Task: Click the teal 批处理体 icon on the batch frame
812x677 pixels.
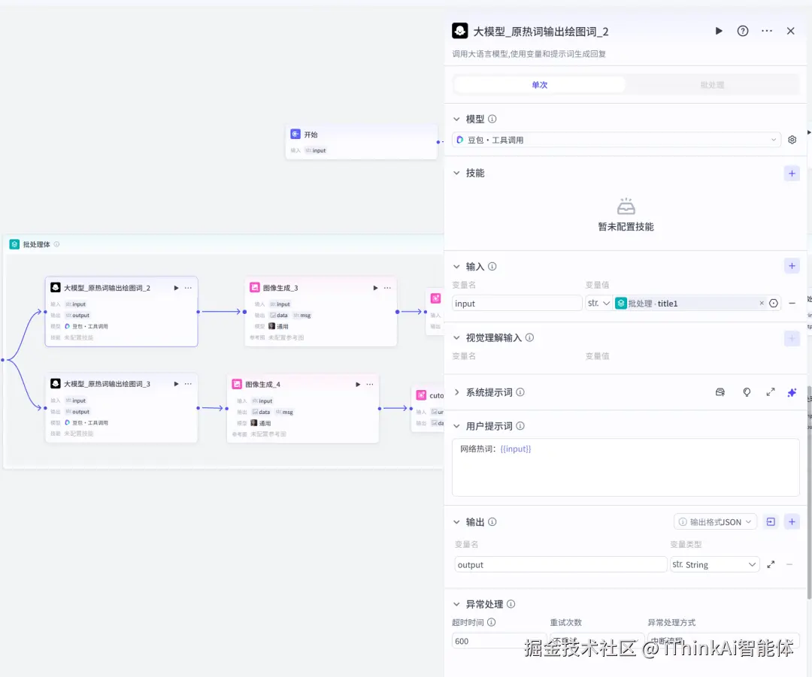Action: (14, 244)
